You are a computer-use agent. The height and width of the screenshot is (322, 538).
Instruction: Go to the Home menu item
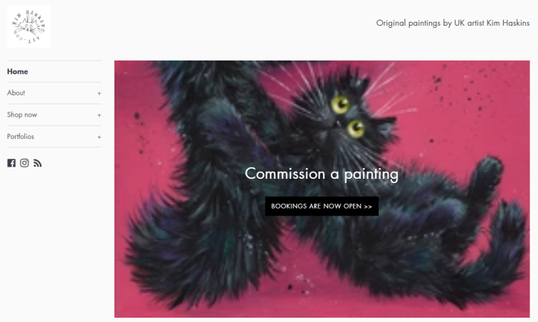point(18,71)
